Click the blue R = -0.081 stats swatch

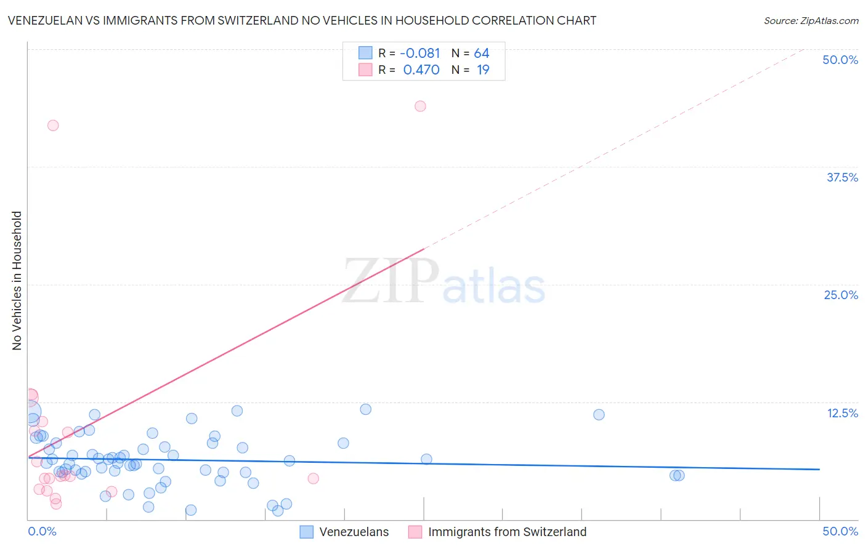pos(365,53)
